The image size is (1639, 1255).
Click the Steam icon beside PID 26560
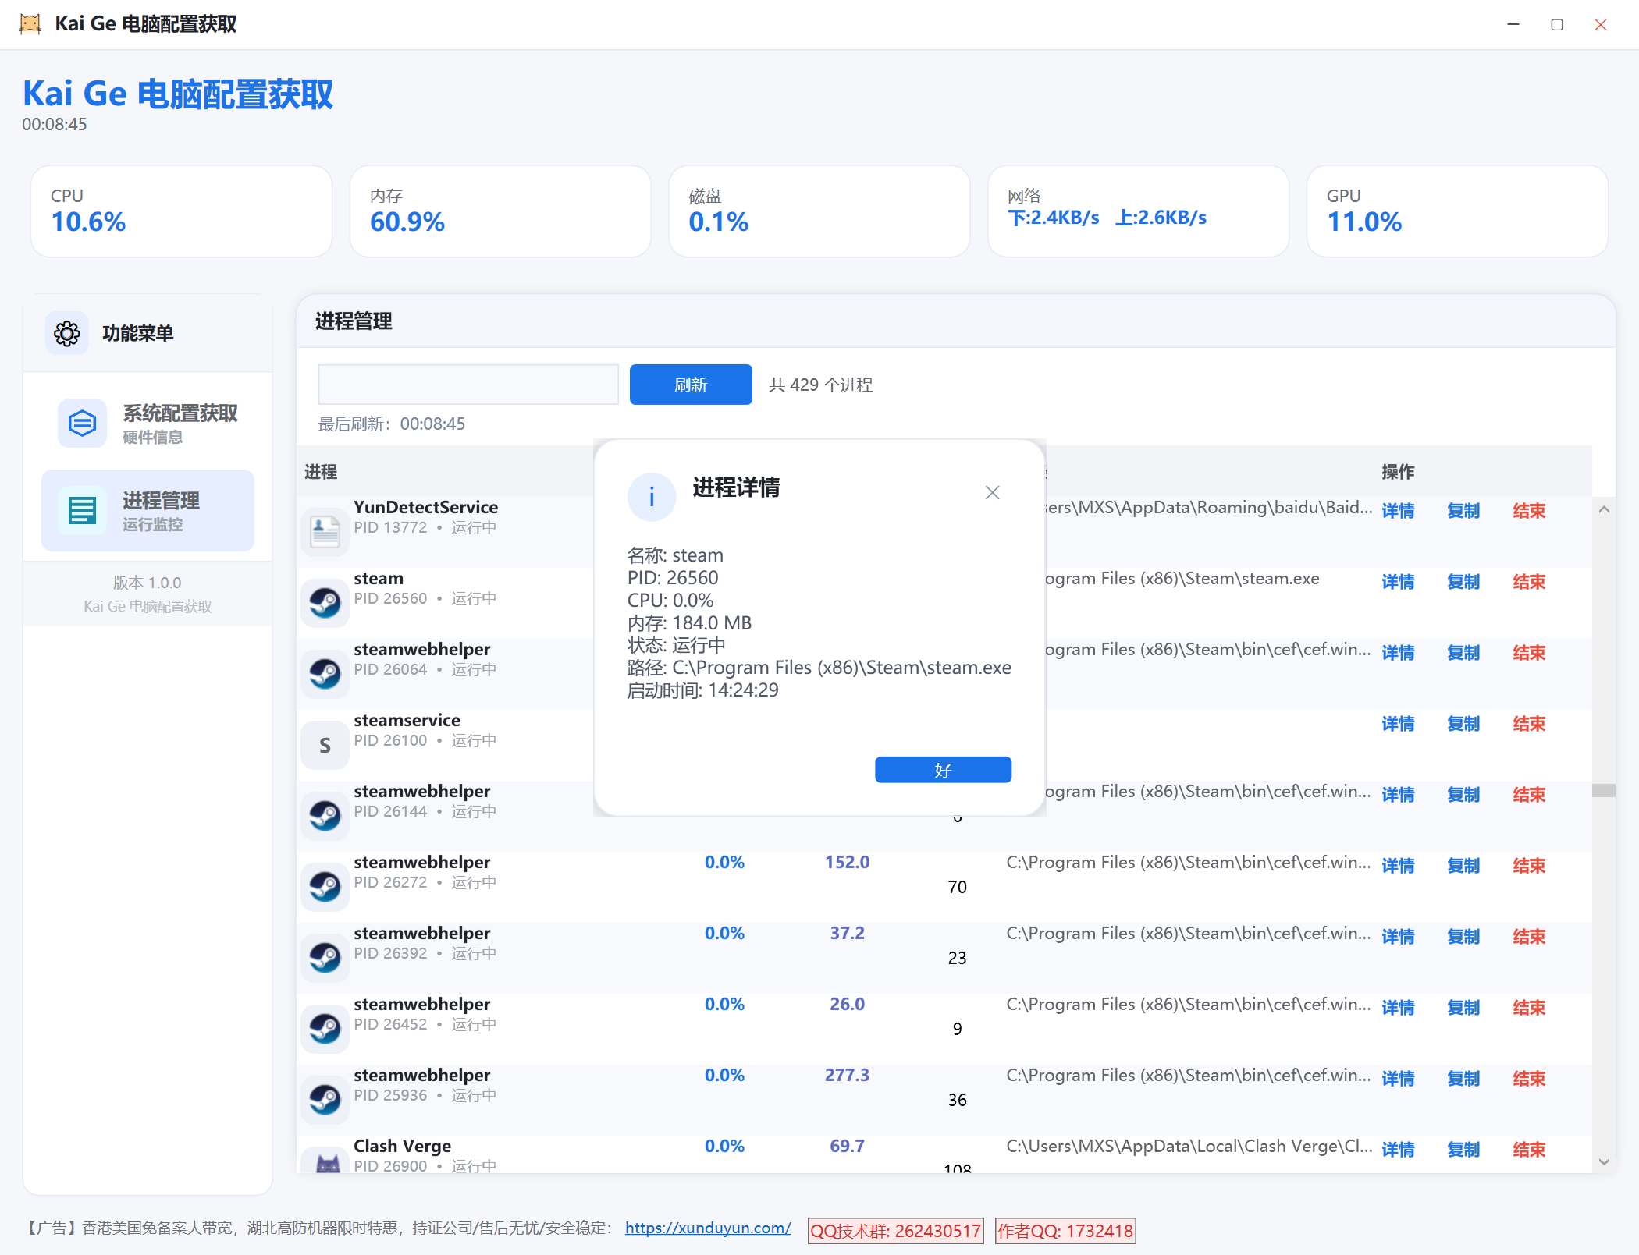pos(325,602)
